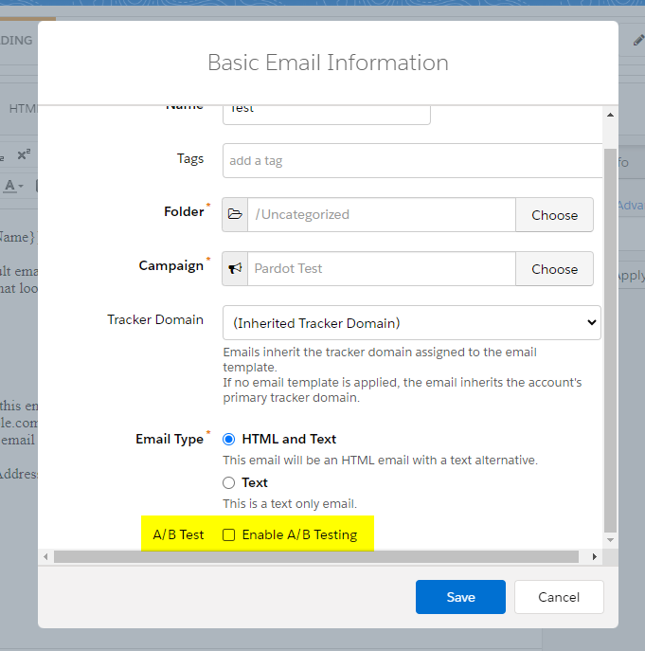
Task: Click the horizontal scrollbar right arrow
Action: 595,556
